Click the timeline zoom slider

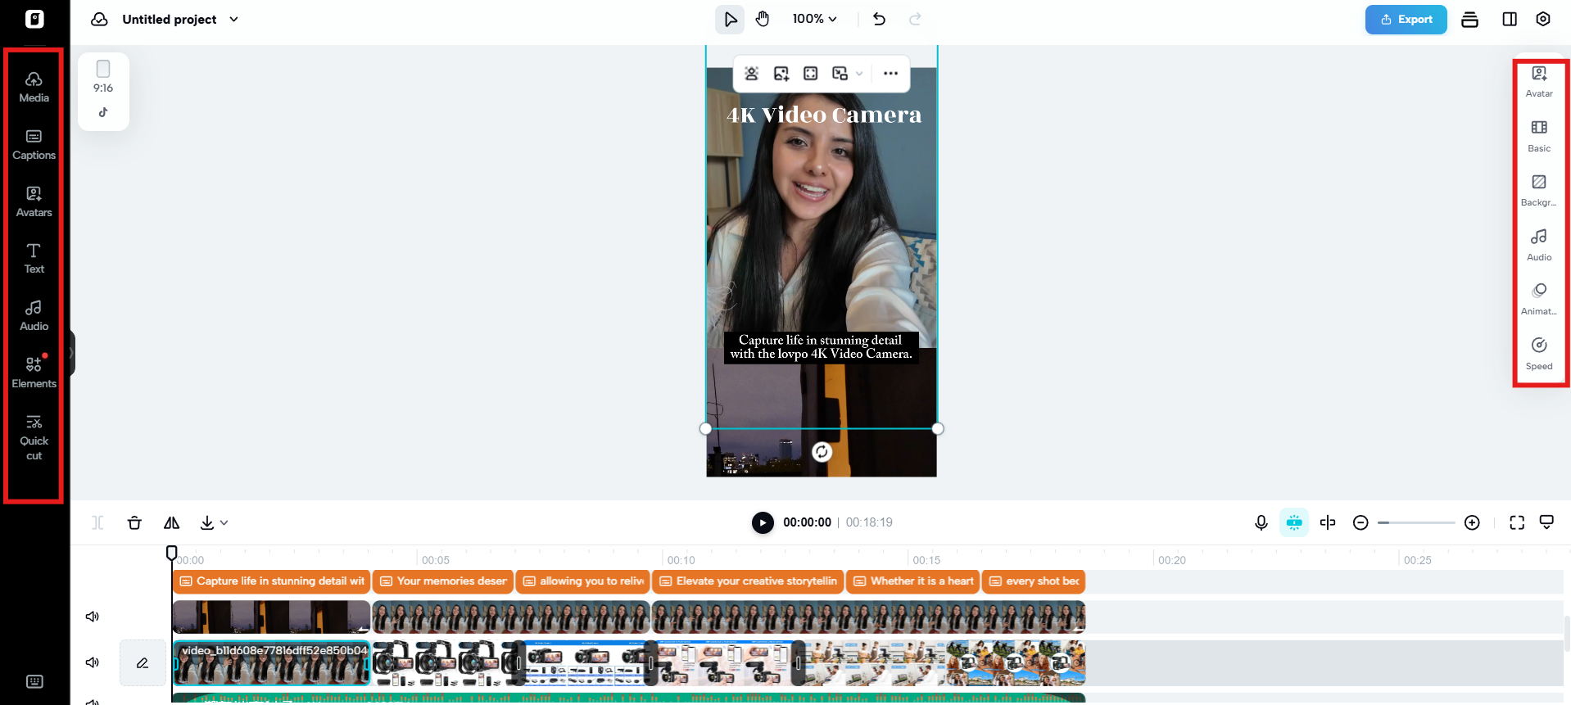coord(1416,522)
